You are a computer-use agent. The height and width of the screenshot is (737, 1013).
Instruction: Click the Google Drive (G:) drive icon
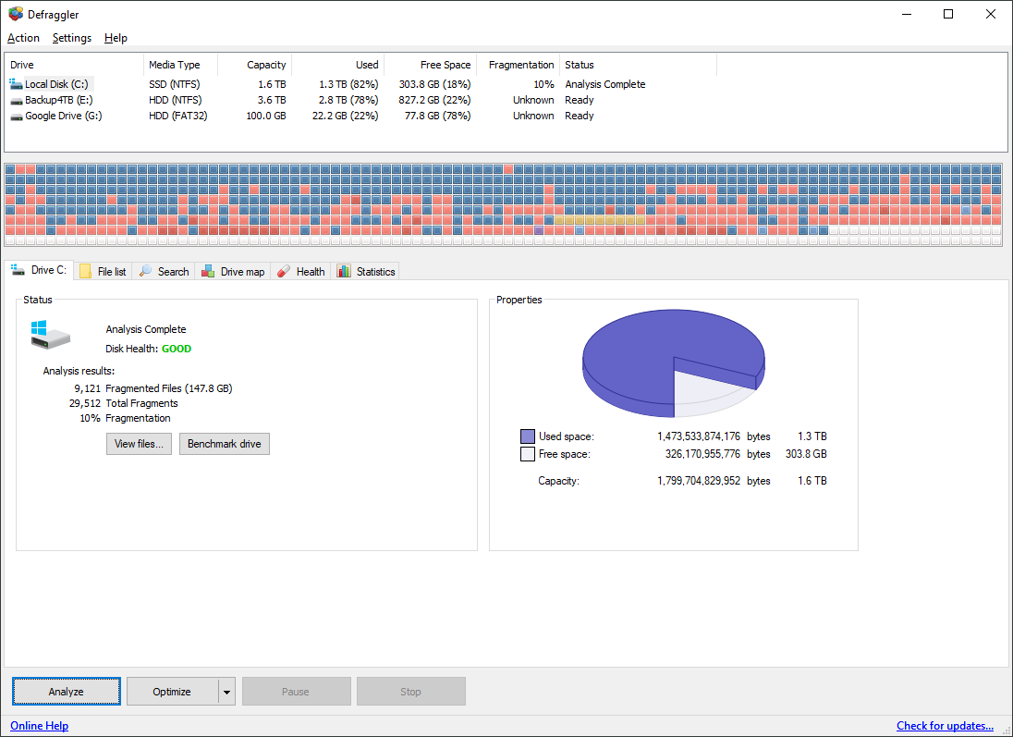pyautogui.click(x=16, y=117)
